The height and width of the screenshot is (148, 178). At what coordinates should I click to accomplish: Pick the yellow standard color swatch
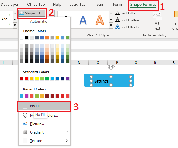pyautogui.click(x=37, y=79)
